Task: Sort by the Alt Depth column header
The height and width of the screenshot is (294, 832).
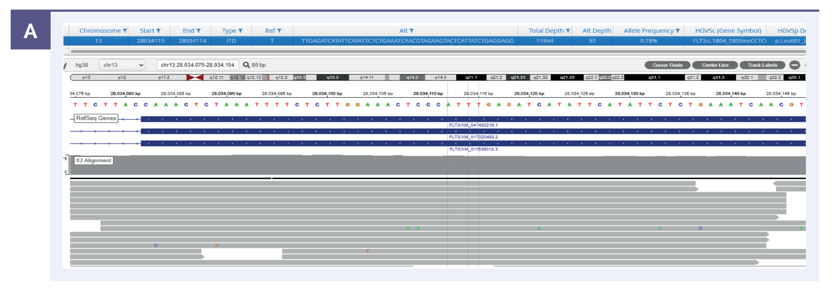Action: (597, 31)
